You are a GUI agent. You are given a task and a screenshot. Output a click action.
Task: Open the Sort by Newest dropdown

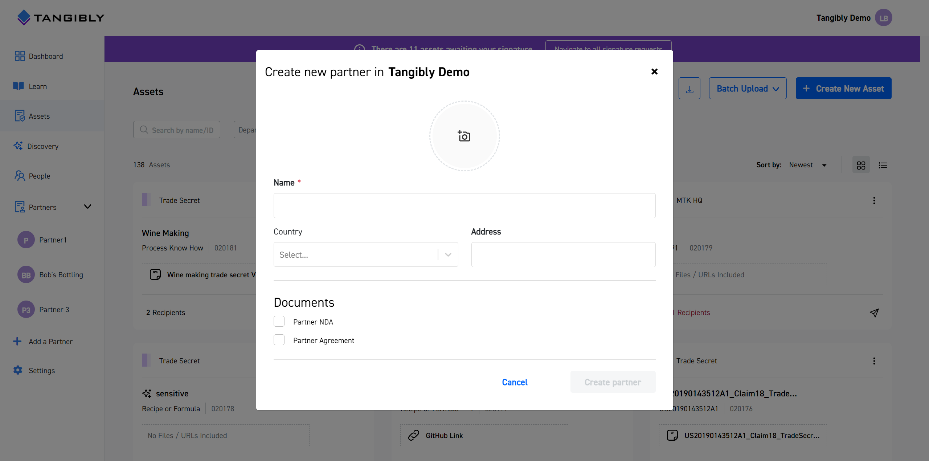click(808, 165)
